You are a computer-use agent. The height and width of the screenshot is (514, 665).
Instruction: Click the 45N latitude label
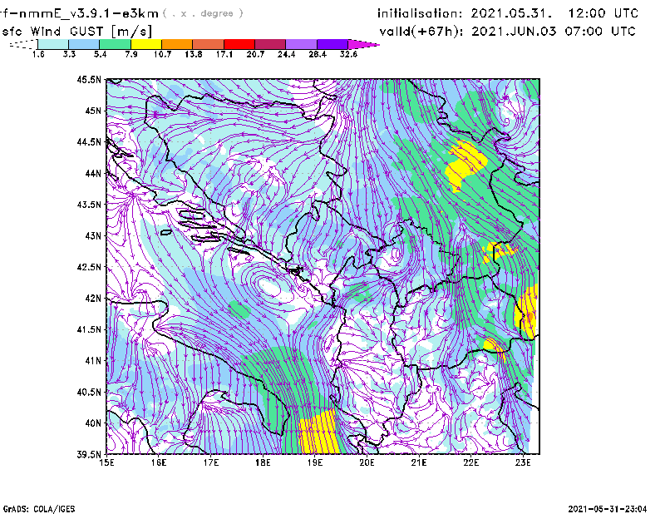tap(93, 111)
